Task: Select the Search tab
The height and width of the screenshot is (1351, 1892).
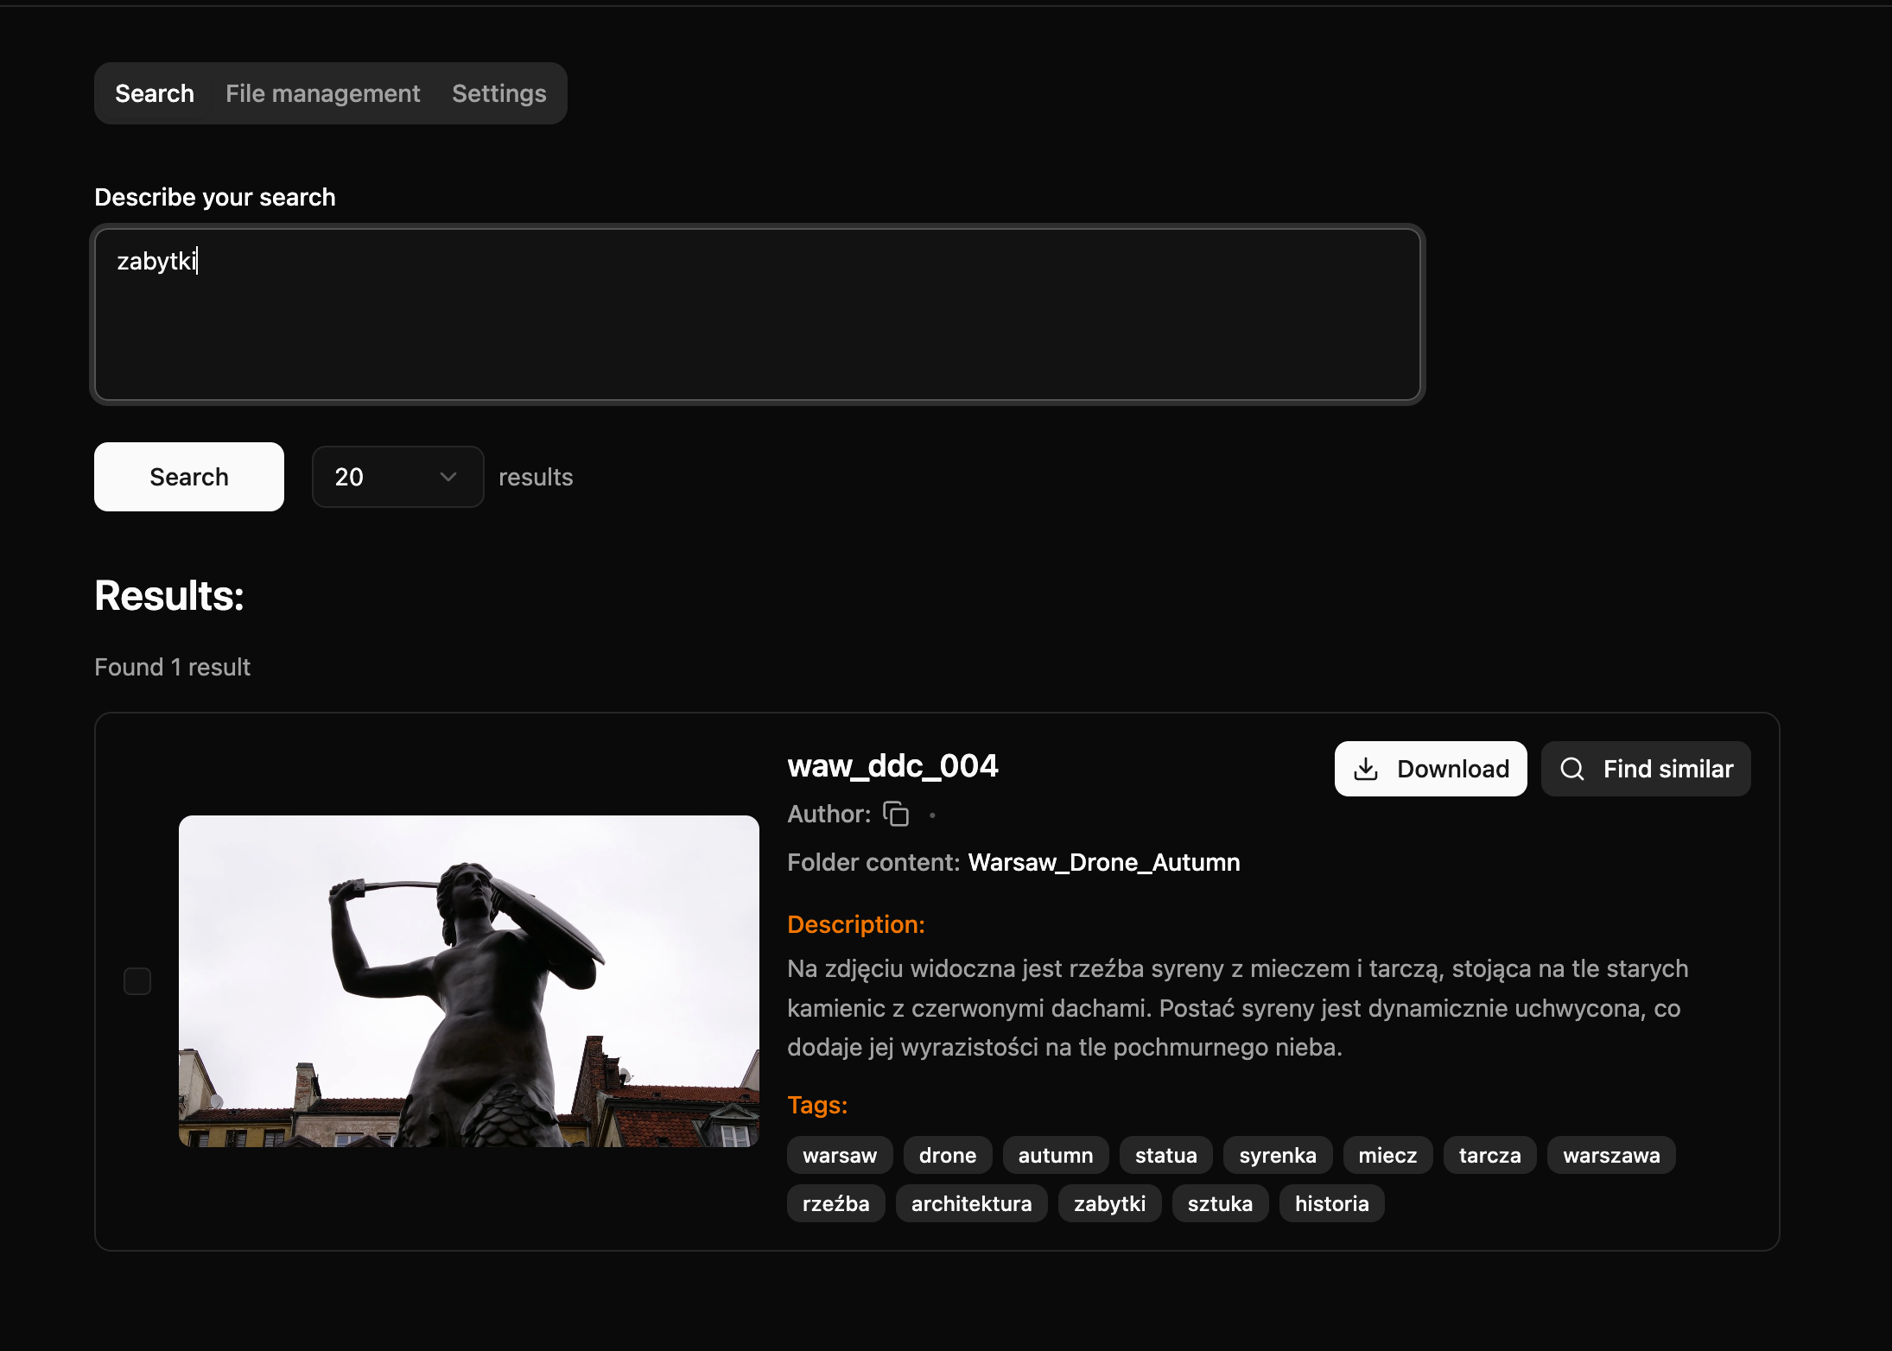Action: point(155,93)
